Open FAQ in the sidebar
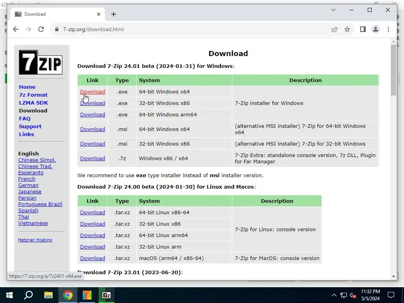The height and width of the screenshot is (303, 404). 25,118
